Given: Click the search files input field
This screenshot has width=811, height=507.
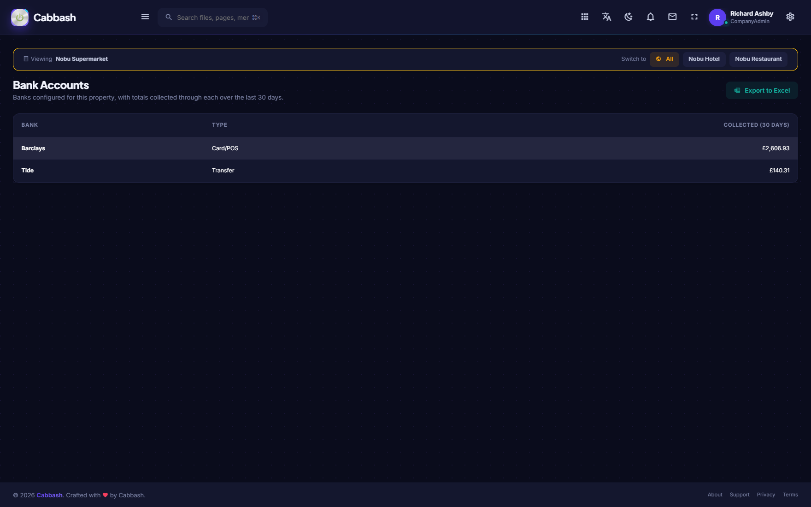Looking at the screenshot, I should 212,18.
